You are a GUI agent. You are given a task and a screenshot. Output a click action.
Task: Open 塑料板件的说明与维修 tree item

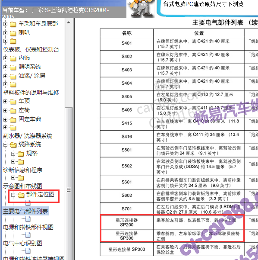coord(31,93)
